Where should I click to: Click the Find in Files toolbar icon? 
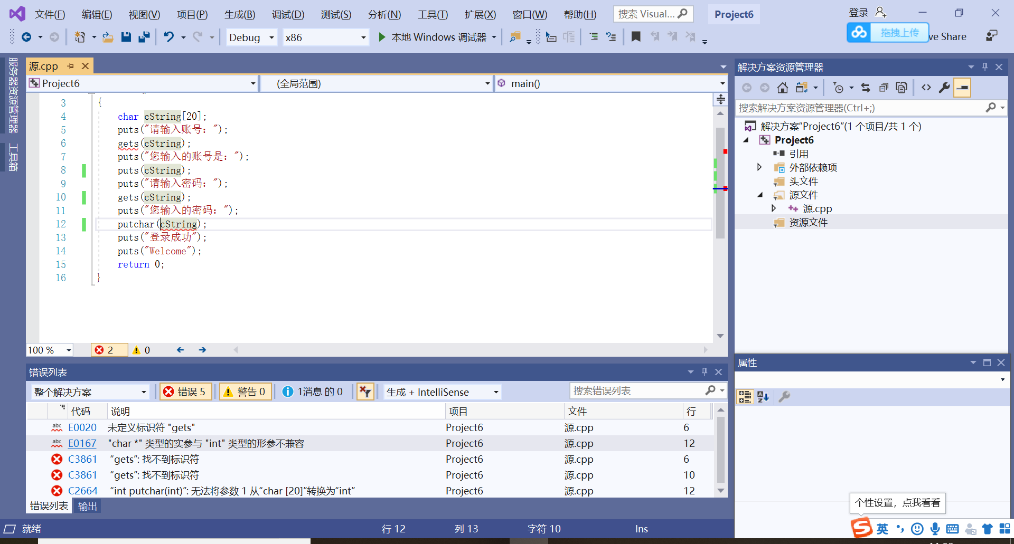pos(515,37)
